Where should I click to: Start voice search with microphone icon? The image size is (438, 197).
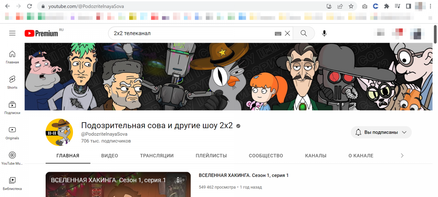[x=324, y=33]
